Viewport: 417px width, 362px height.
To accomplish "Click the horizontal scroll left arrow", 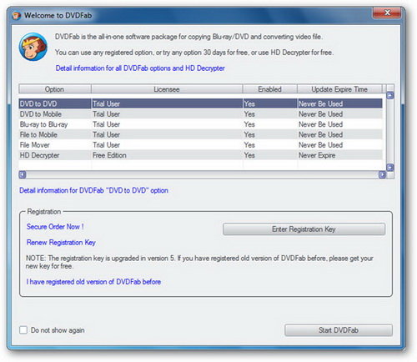I will pos(23,174).
